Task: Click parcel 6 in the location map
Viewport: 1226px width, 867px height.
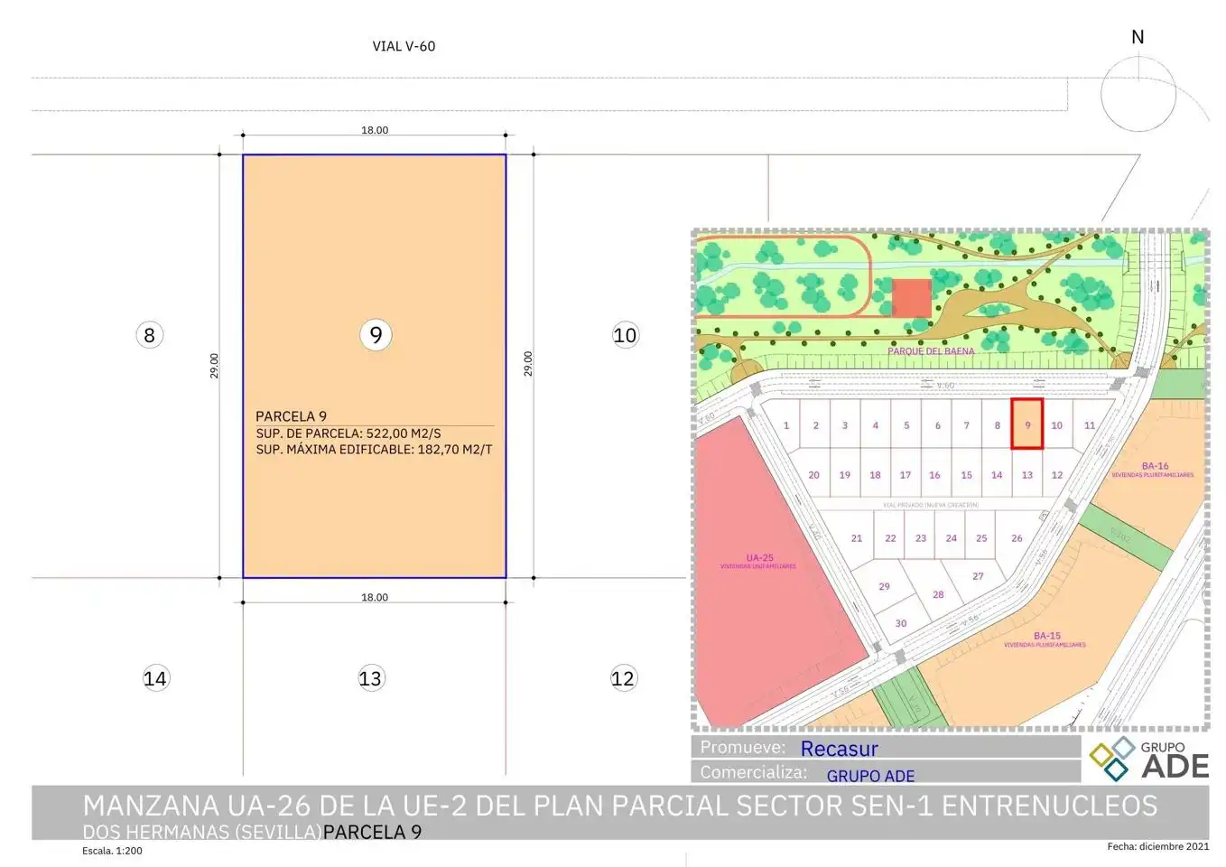Action: pos(937,425)
